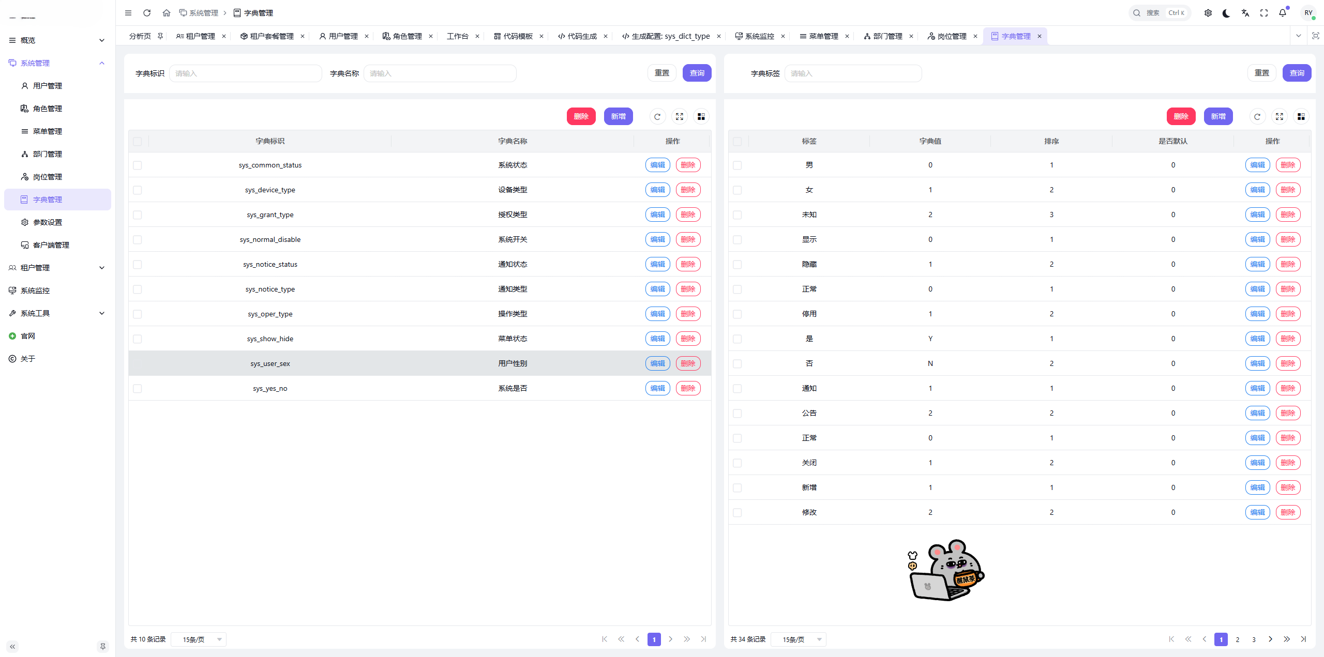Expand the 系统工具 sidebar menu
This screenshot has width=1324, height=657.
pos(57,313)
